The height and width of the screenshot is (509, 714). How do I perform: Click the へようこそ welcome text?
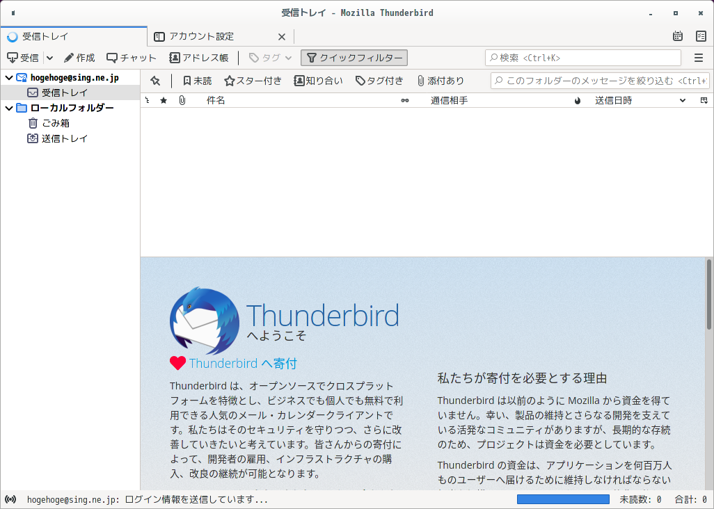coord(276,336)
